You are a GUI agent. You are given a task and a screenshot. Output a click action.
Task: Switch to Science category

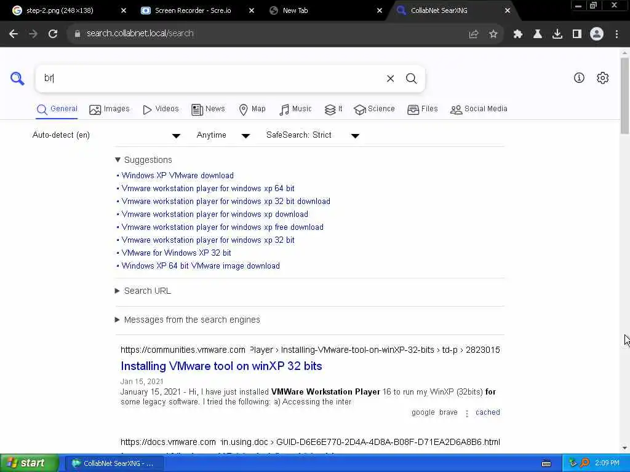375,109
